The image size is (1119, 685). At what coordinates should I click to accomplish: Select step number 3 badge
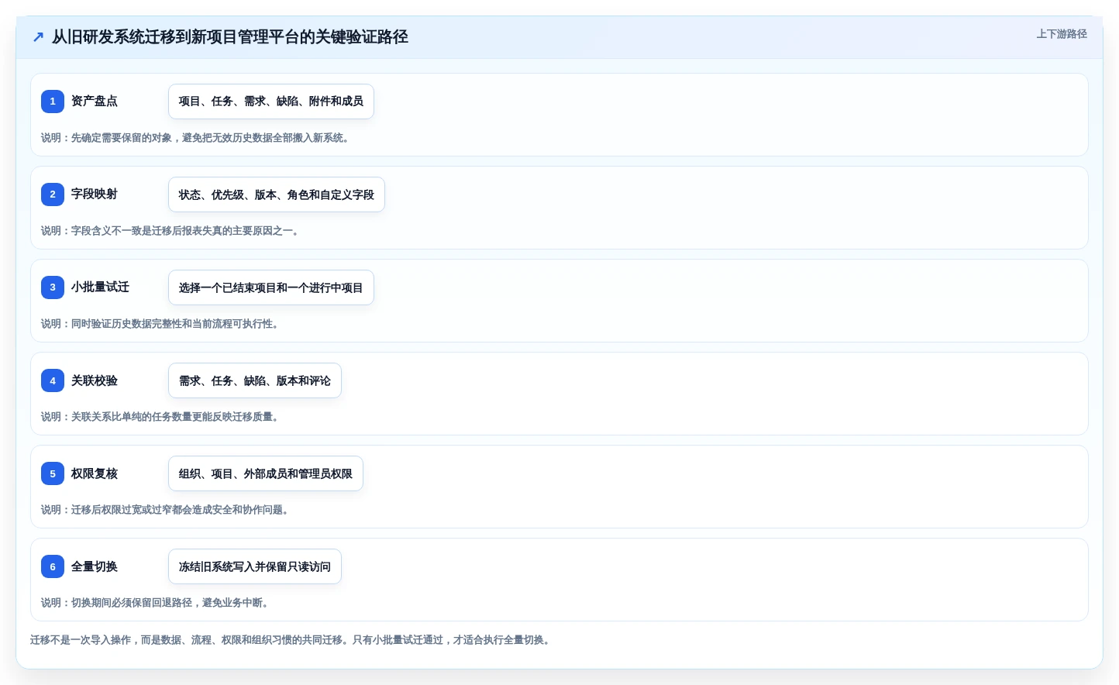53,287
